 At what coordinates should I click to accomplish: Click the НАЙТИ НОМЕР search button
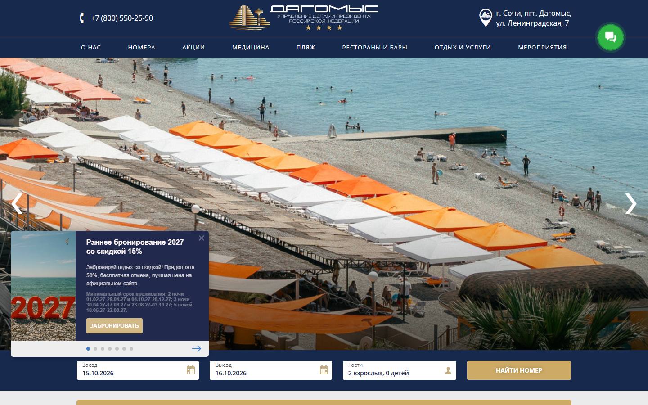coord(519,370)
